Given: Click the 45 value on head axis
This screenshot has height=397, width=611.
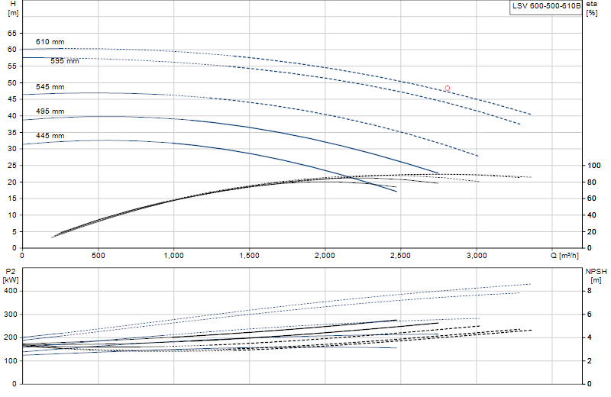Looking at the screenshot, I should point(12,99).
